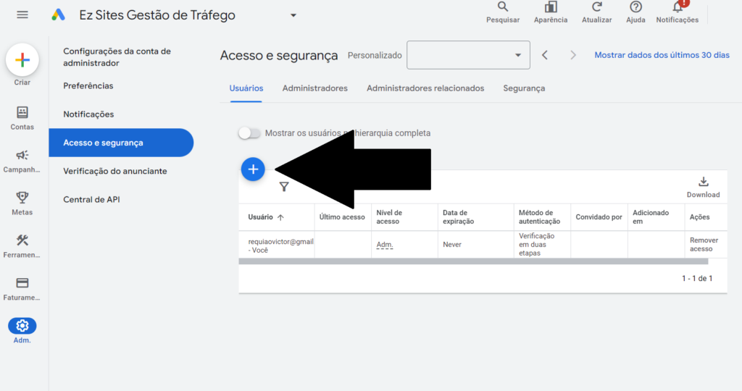Click the Never expiration cell
The width and height of the screenshot is (742, 391).
click(452, 245)
